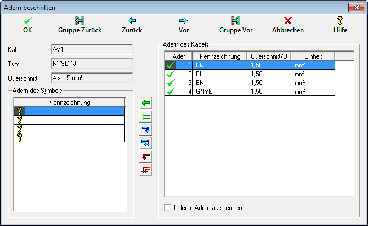368x226 pixels.
Task: Select cable wire row BU
Action: coord(219,74)
